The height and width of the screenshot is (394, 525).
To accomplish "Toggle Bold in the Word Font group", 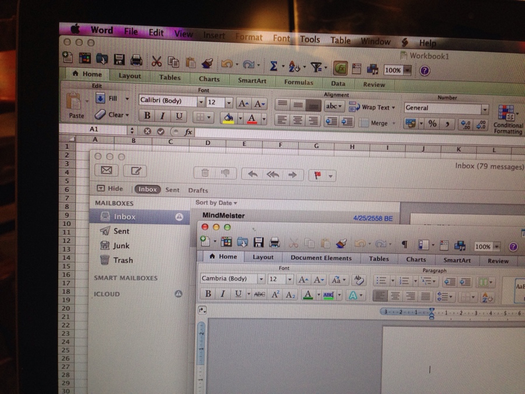I will coord(208,294).
